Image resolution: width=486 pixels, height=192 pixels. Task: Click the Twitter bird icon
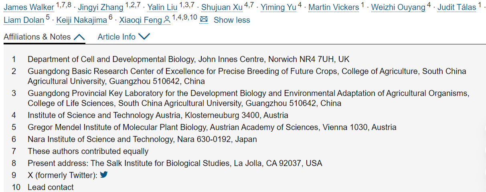pyautogui.click(x=104, y=175)
